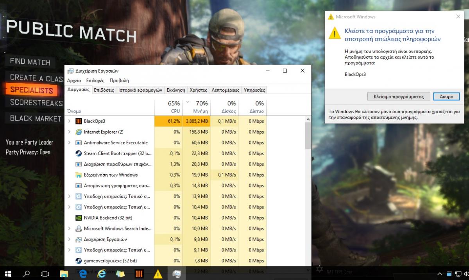Expand the BlackOps3 process group
Viewport: 469px width, 280px height.
coord(69,121)
